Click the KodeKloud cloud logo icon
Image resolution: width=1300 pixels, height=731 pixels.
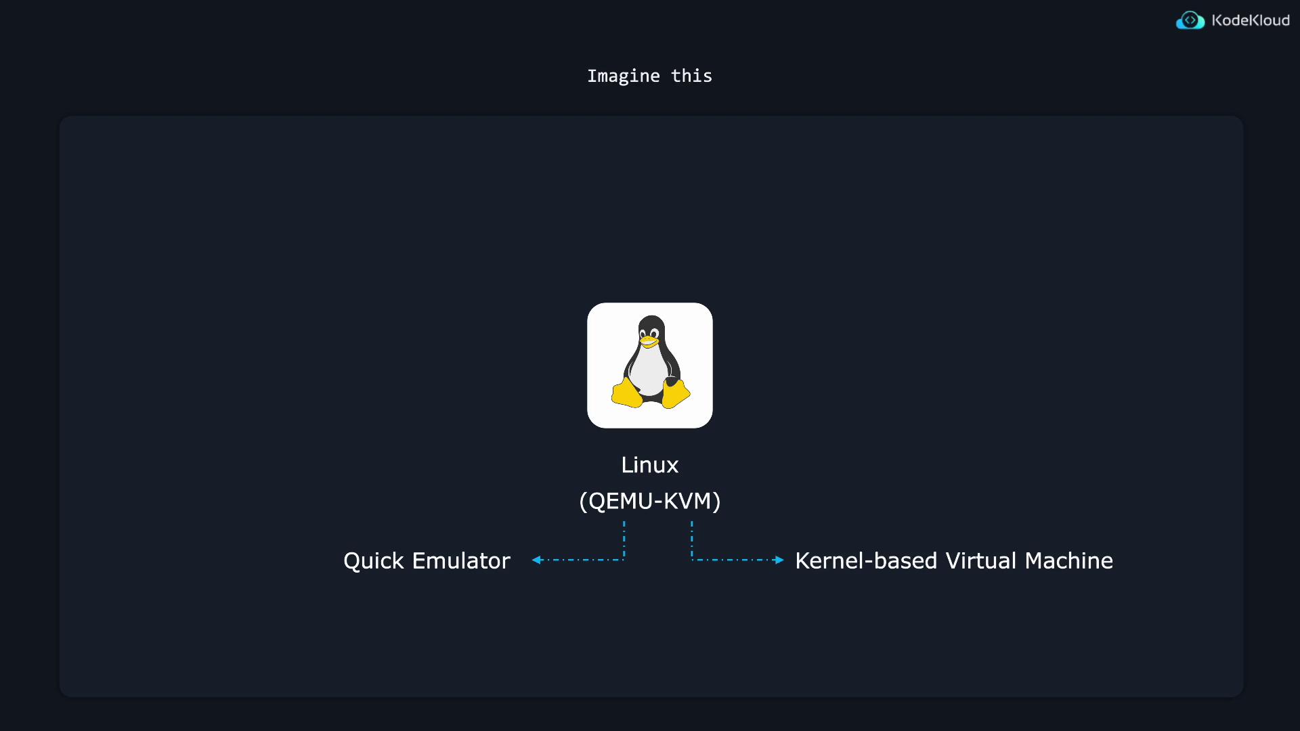(1190, 20)
